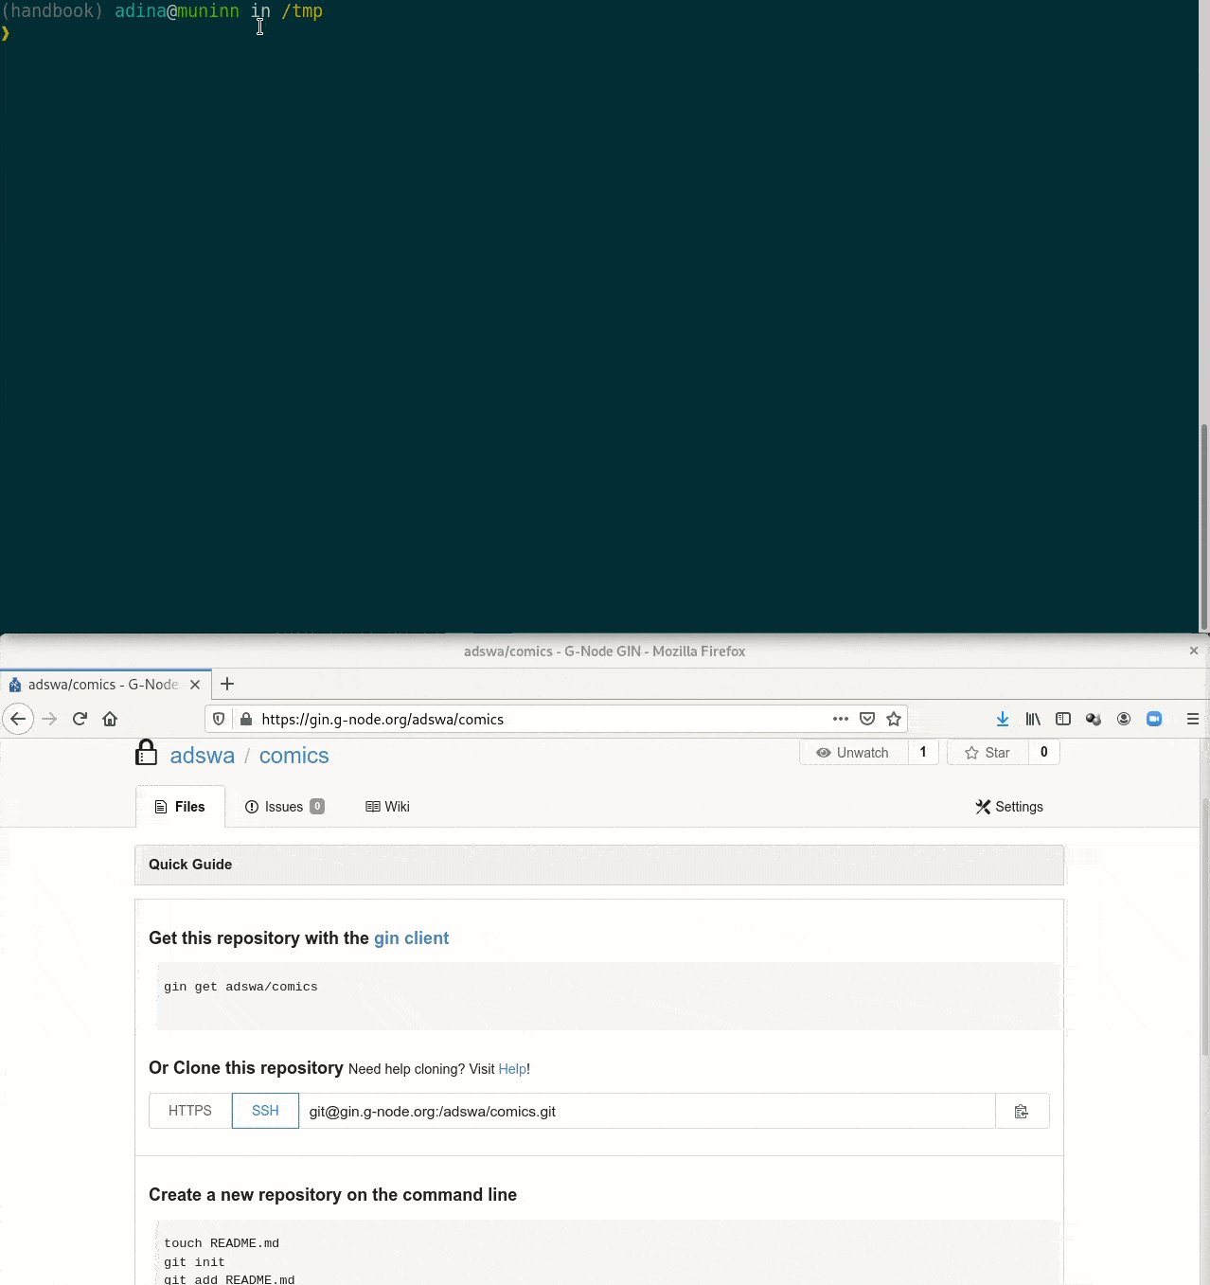Click the browser back arrow button
The width and height of the screenshot is (1210, 1285).
click(18, 719)
